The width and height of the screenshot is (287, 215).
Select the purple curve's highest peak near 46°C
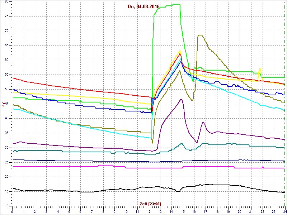pos(182,99)
